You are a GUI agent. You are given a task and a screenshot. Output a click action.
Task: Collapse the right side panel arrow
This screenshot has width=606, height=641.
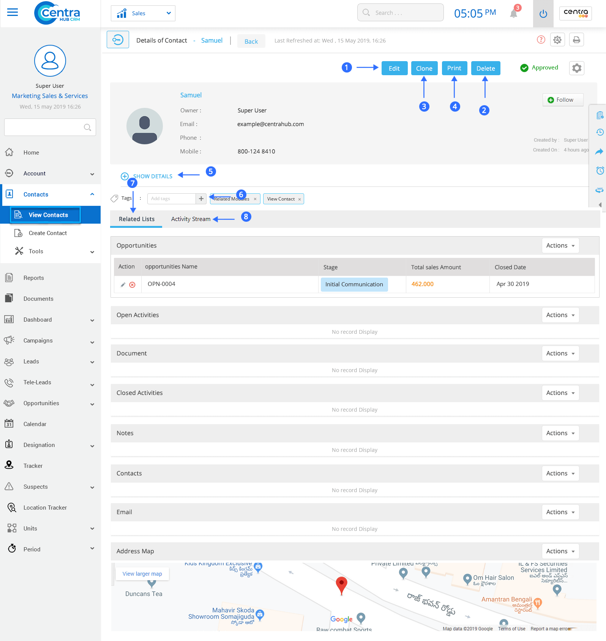(600, 205)
